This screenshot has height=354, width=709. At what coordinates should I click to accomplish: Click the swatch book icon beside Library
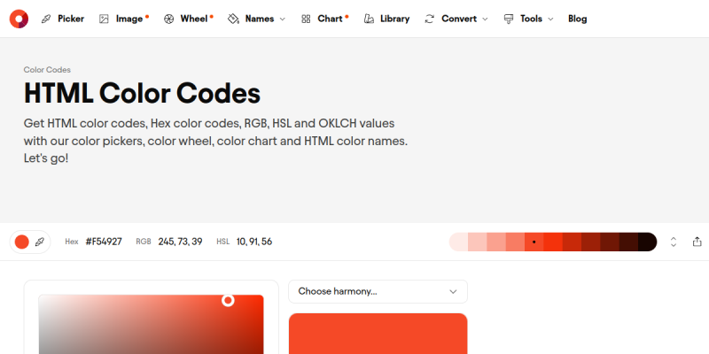(x=369, y=19)
